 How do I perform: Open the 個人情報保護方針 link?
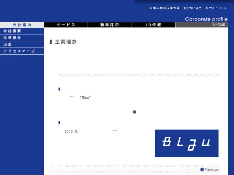(166, 8)
